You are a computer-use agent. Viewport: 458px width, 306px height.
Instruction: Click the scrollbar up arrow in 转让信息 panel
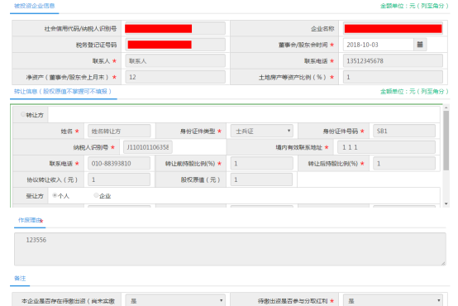446,108
